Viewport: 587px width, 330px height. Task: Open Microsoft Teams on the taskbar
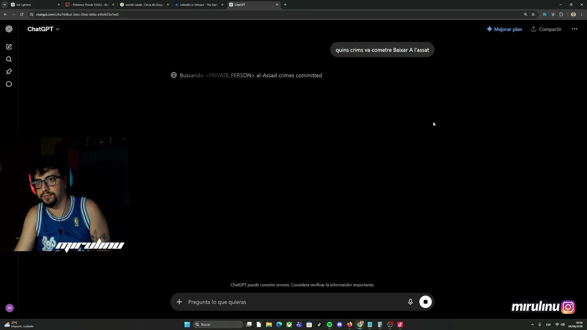(x=299, y=324)
